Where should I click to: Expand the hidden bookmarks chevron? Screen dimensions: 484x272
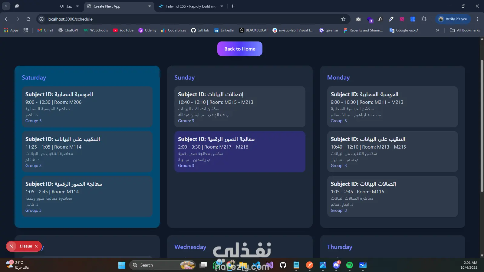437,30
